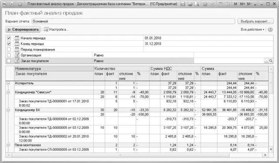The image size is (279, 163).
Task: Click the Вариант отчета input field
Action: (133, 21)
